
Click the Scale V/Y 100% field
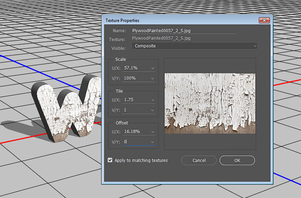(136, 78)
